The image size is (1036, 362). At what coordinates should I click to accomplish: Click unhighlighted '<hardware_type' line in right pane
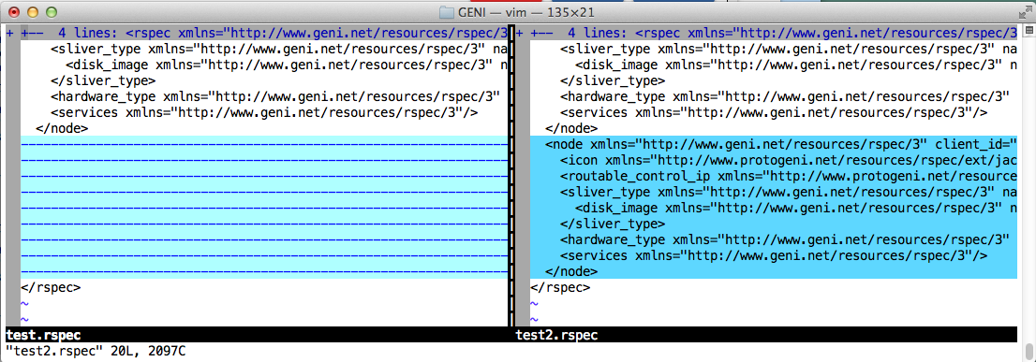pyautogui.click(x=785, y=96)
